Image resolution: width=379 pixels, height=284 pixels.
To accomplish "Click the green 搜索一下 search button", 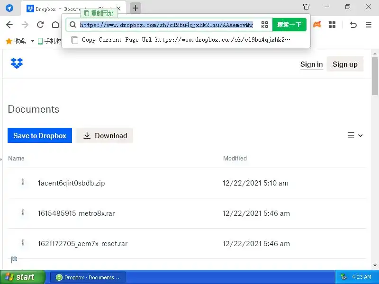I will (289, 25).
